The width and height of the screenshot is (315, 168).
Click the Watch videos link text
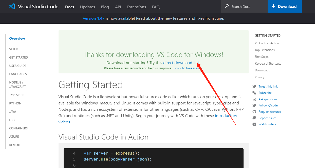coord(268,124)
